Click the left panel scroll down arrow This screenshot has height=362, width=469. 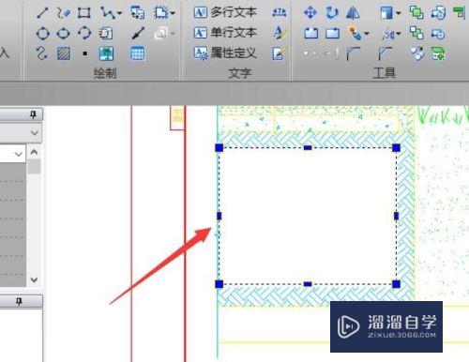coord(34,279)
